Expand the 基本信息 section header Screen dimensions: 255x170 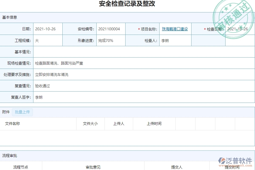click(x=9, y=17)
